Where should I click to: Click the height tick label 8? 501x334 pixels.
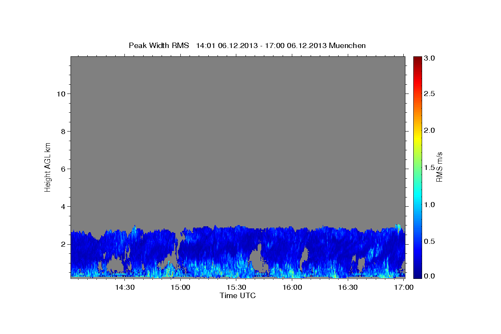(62, 131)
